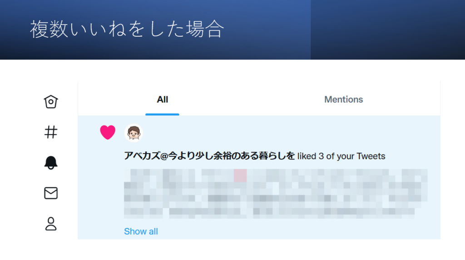Click the bottom line of the blurred tweet

coord(268,211)
